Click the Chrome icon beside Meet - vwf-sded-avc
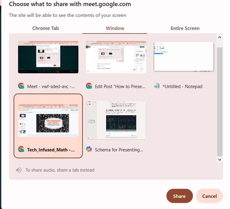The image size is (230, 209). click(x=21, y=86)
